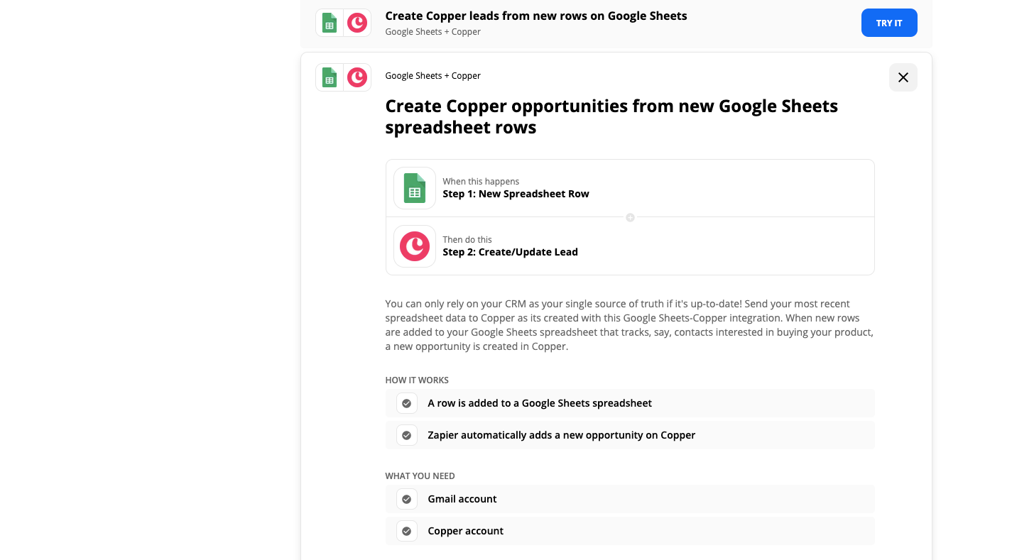1012x560 pixels.
Task: Click the description paragraph about CRM source of truth
Action: point(629,325)
